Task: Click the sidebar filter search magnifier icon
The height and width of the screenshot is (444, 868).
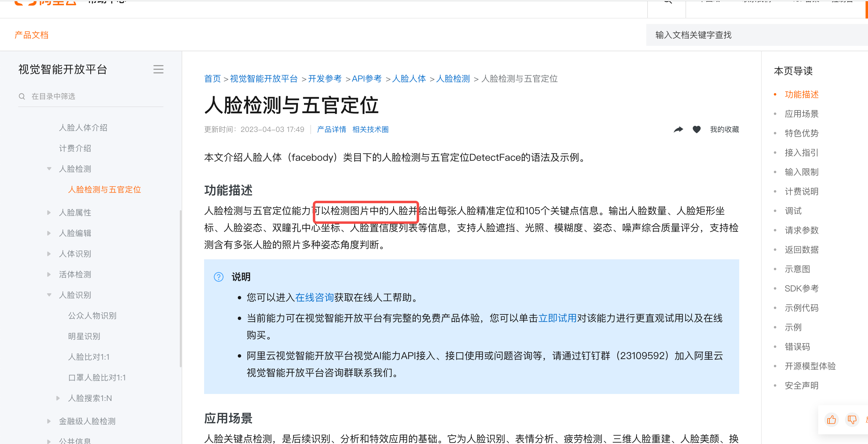Action: coord(22,96)
